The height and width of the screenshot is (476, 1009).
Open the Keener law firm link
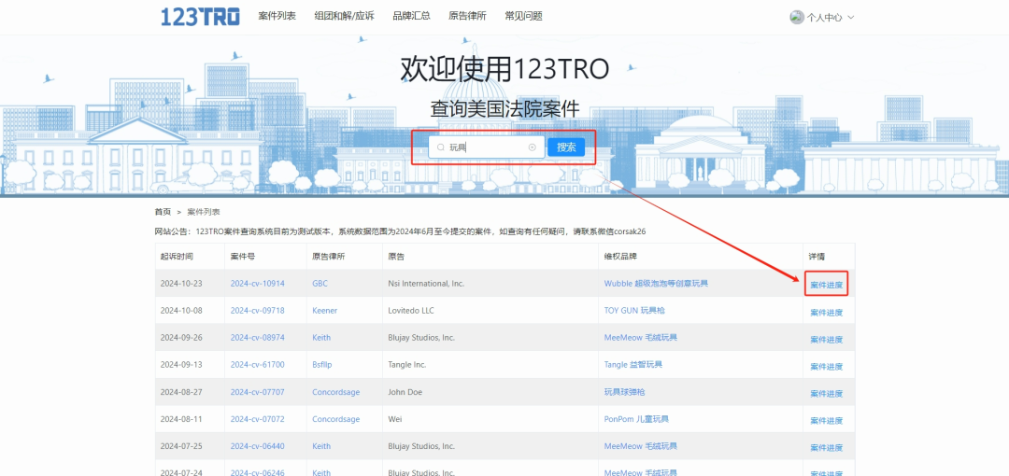(x=324, y=311)
